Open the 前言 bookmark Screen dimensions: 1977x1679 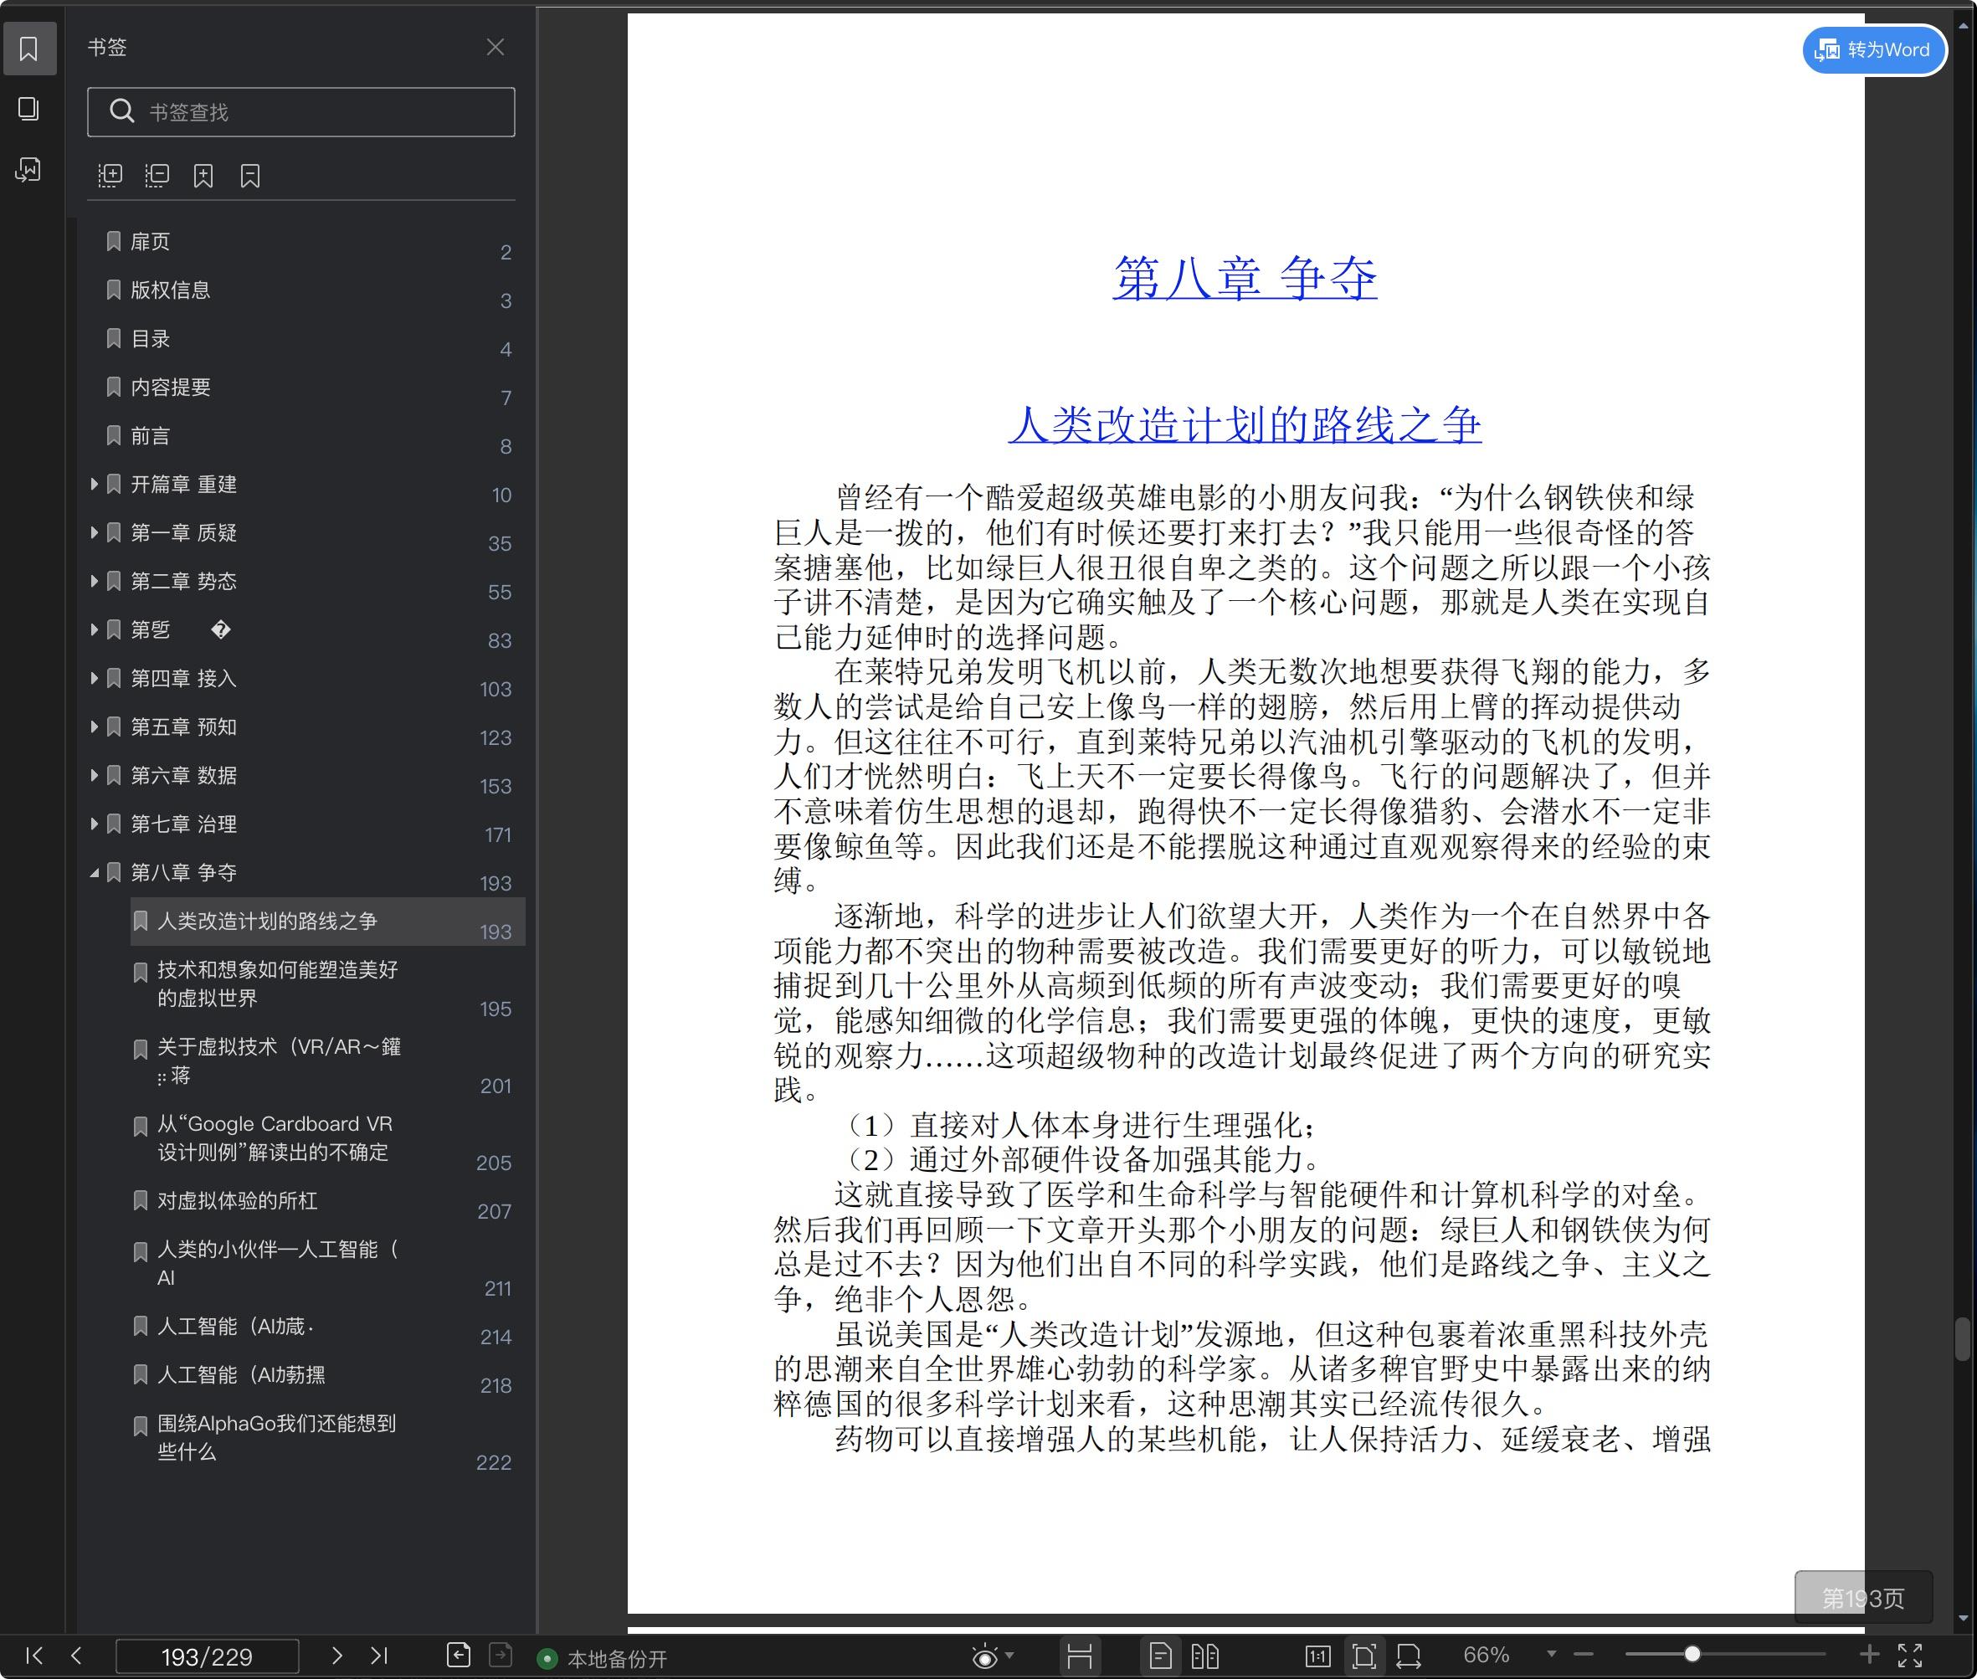point(151,436)
